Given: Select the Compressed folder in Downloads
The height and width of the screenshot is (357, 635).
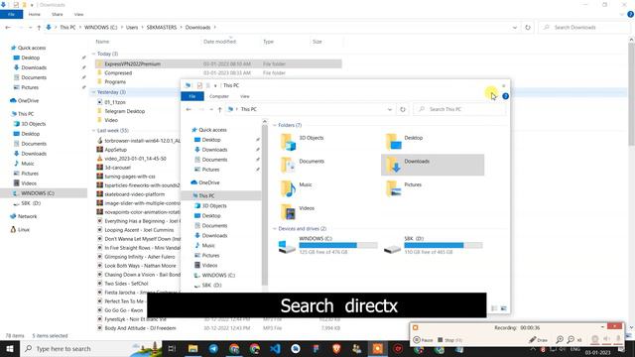Looking at the screenshot, I should coord(118,72).
